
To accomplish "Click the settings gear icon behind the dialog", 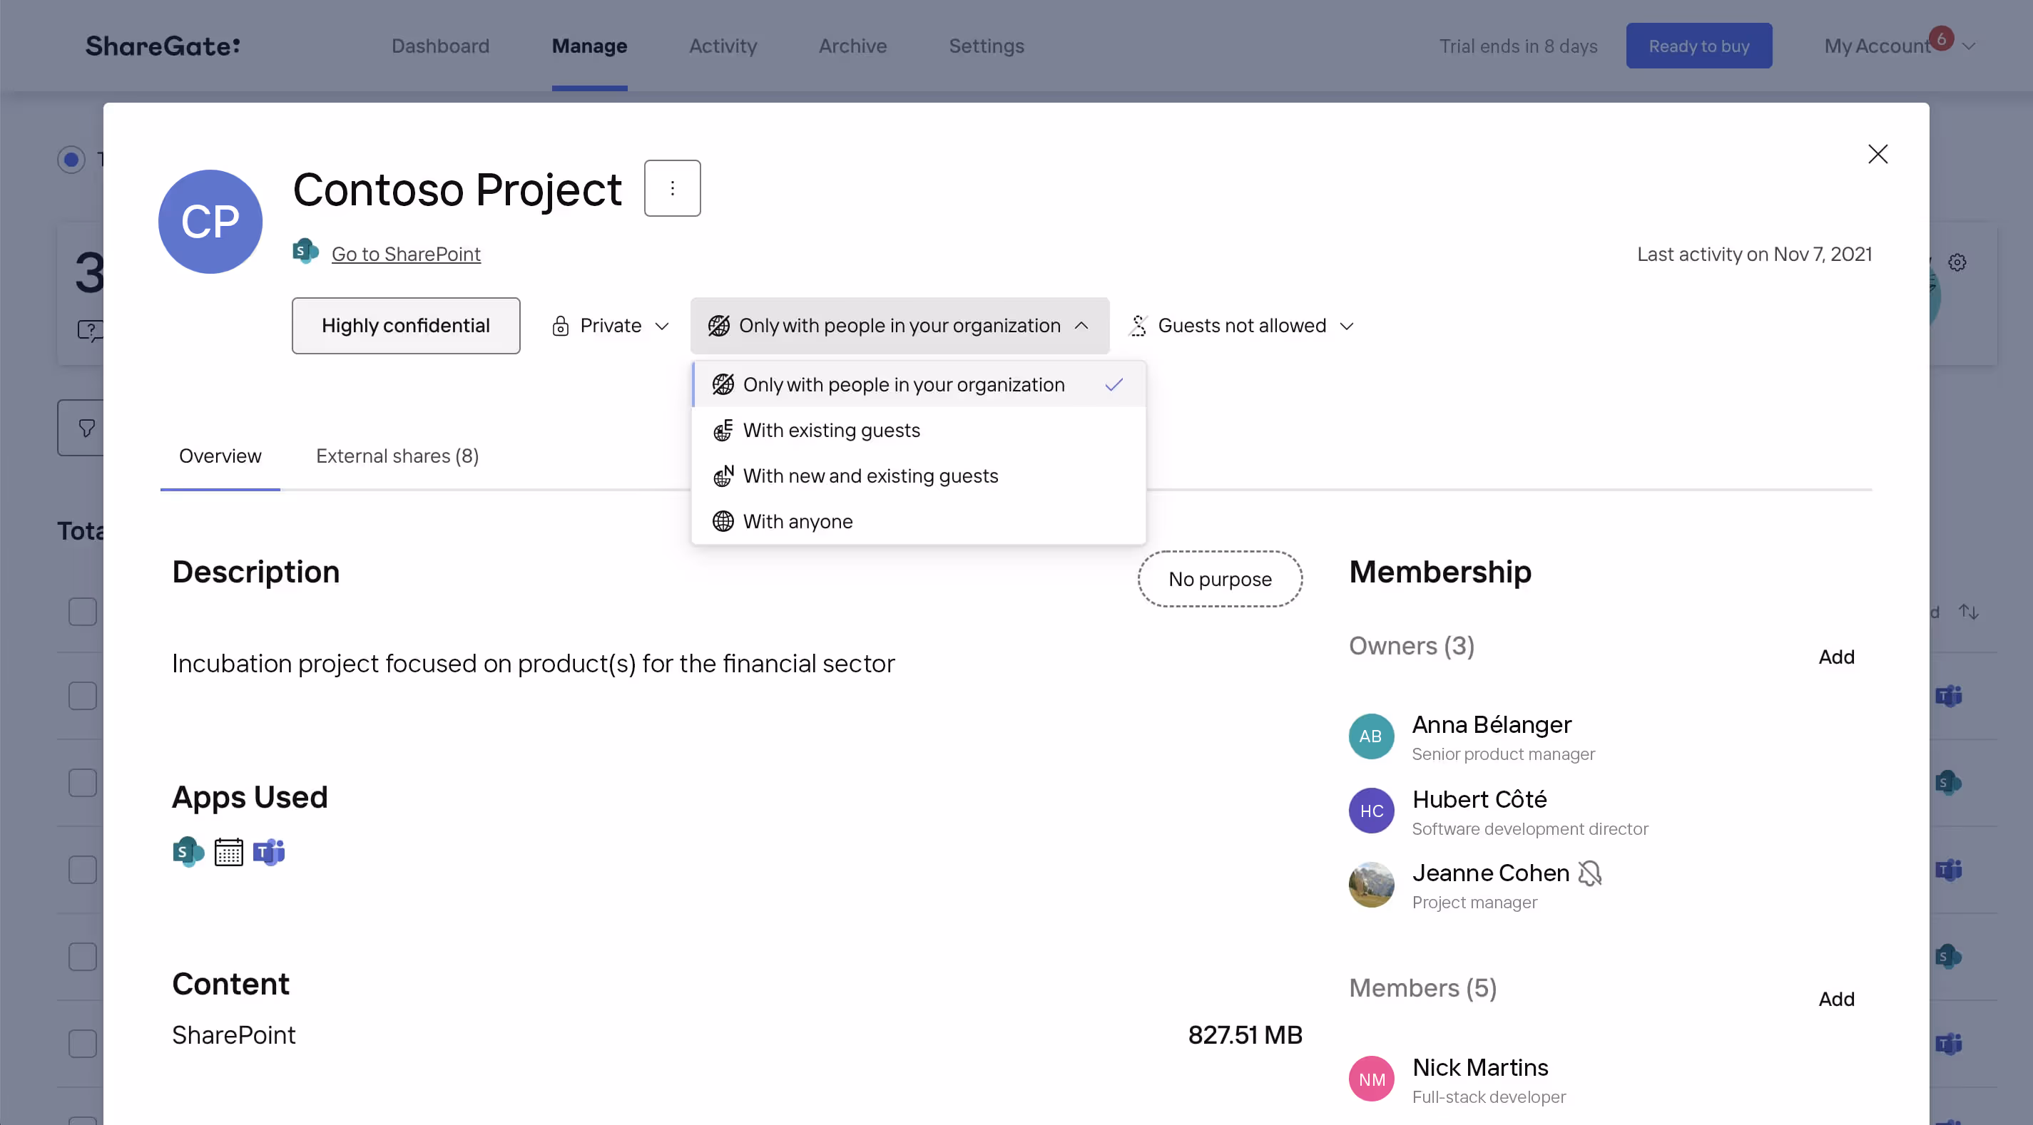I will click(x=1957, y=262).
